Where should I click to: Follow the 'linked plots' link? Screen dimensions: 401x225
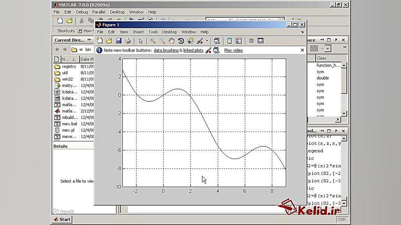(193, 50)
